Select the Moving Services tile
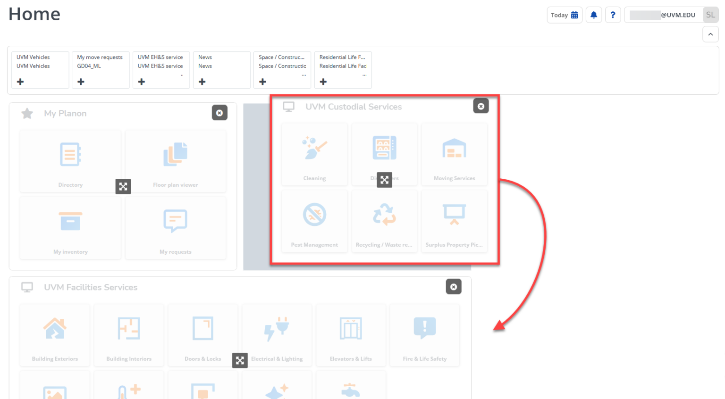Image resolution: width=725 pixels, height=399 pixels. click(x=454, y=154)
